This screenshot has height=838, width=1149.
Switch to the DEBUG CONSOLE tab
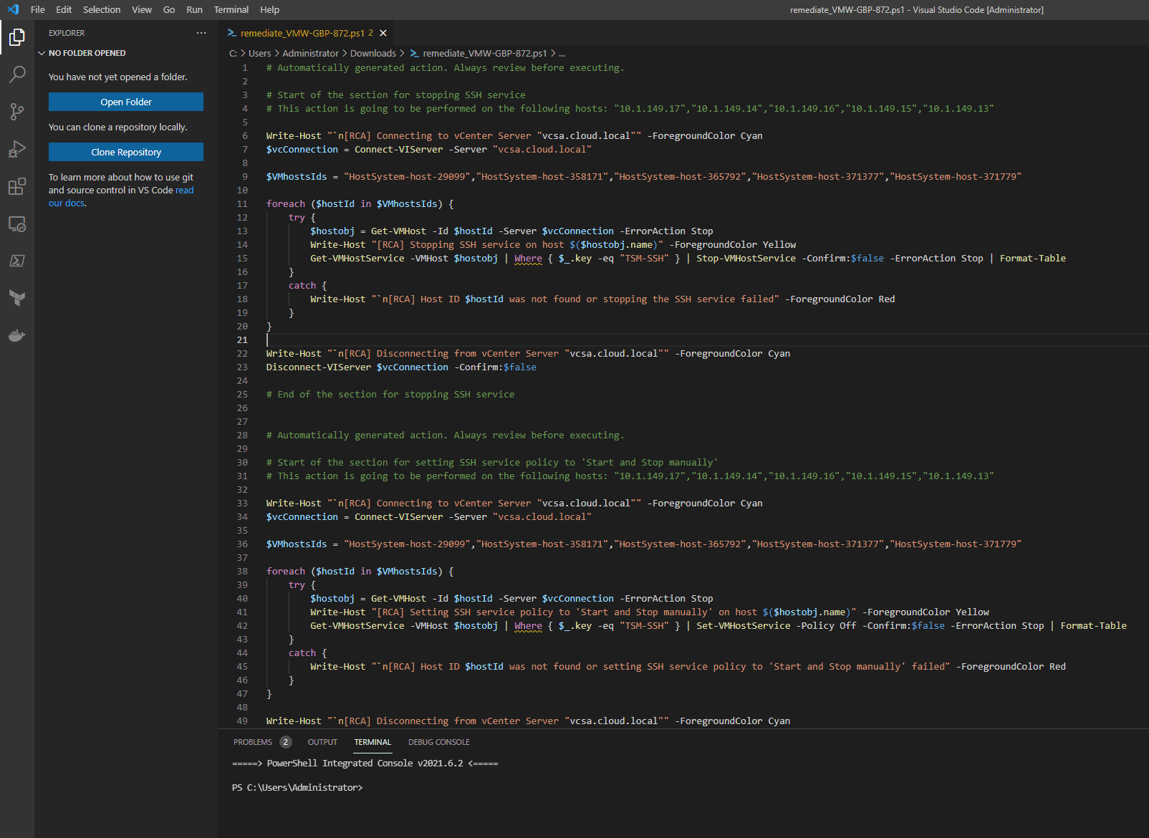(x=438, y=742)
